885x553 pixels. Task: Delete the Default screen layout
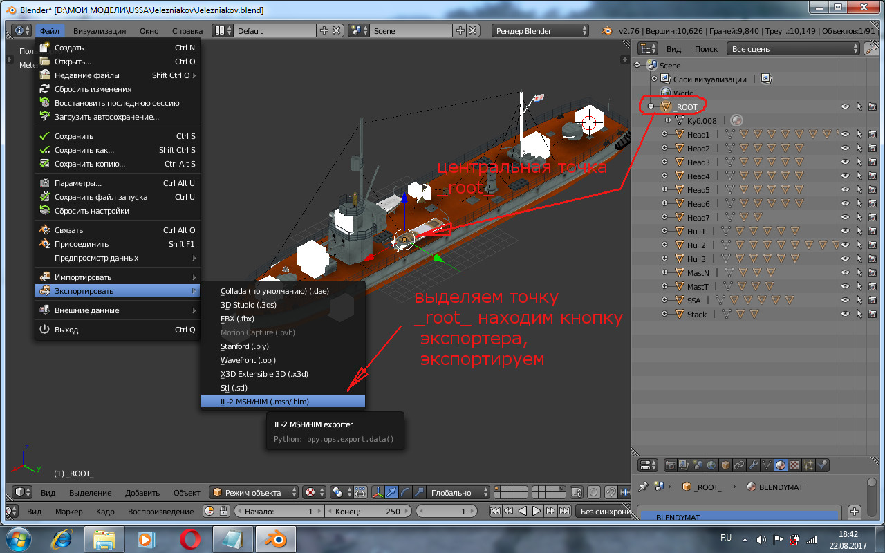337,30
